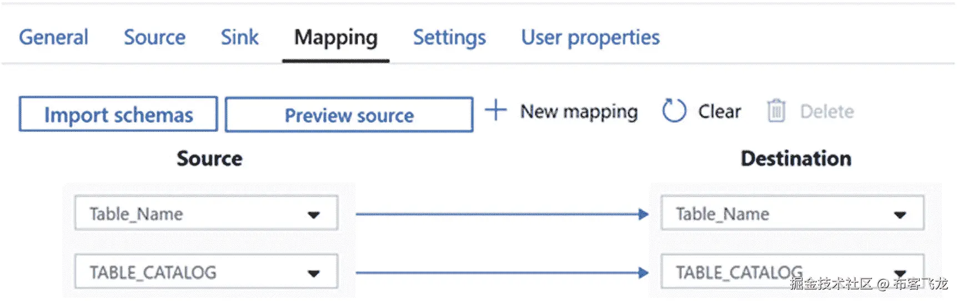This screenshot has height=301, width=958.
Task: Open the destination Table_Name dropdown
Action: [793, 213]
